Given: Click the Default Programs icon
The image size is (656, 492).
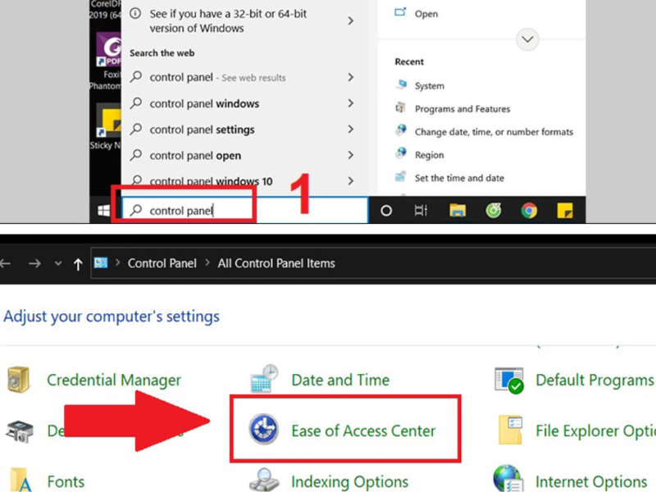Looking at the screenshot, I should [x=509, y=380].
